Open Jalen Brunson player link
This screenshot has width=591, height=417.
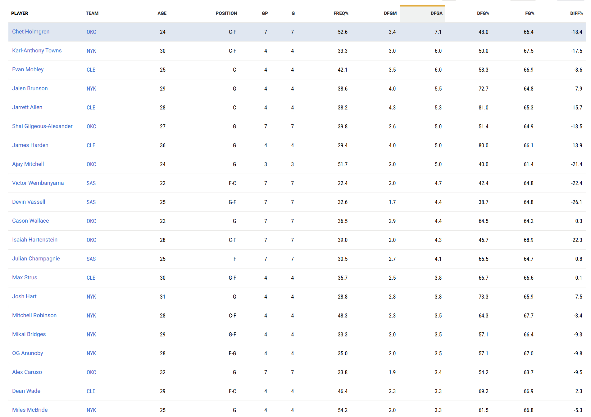(x=30, y=88)
